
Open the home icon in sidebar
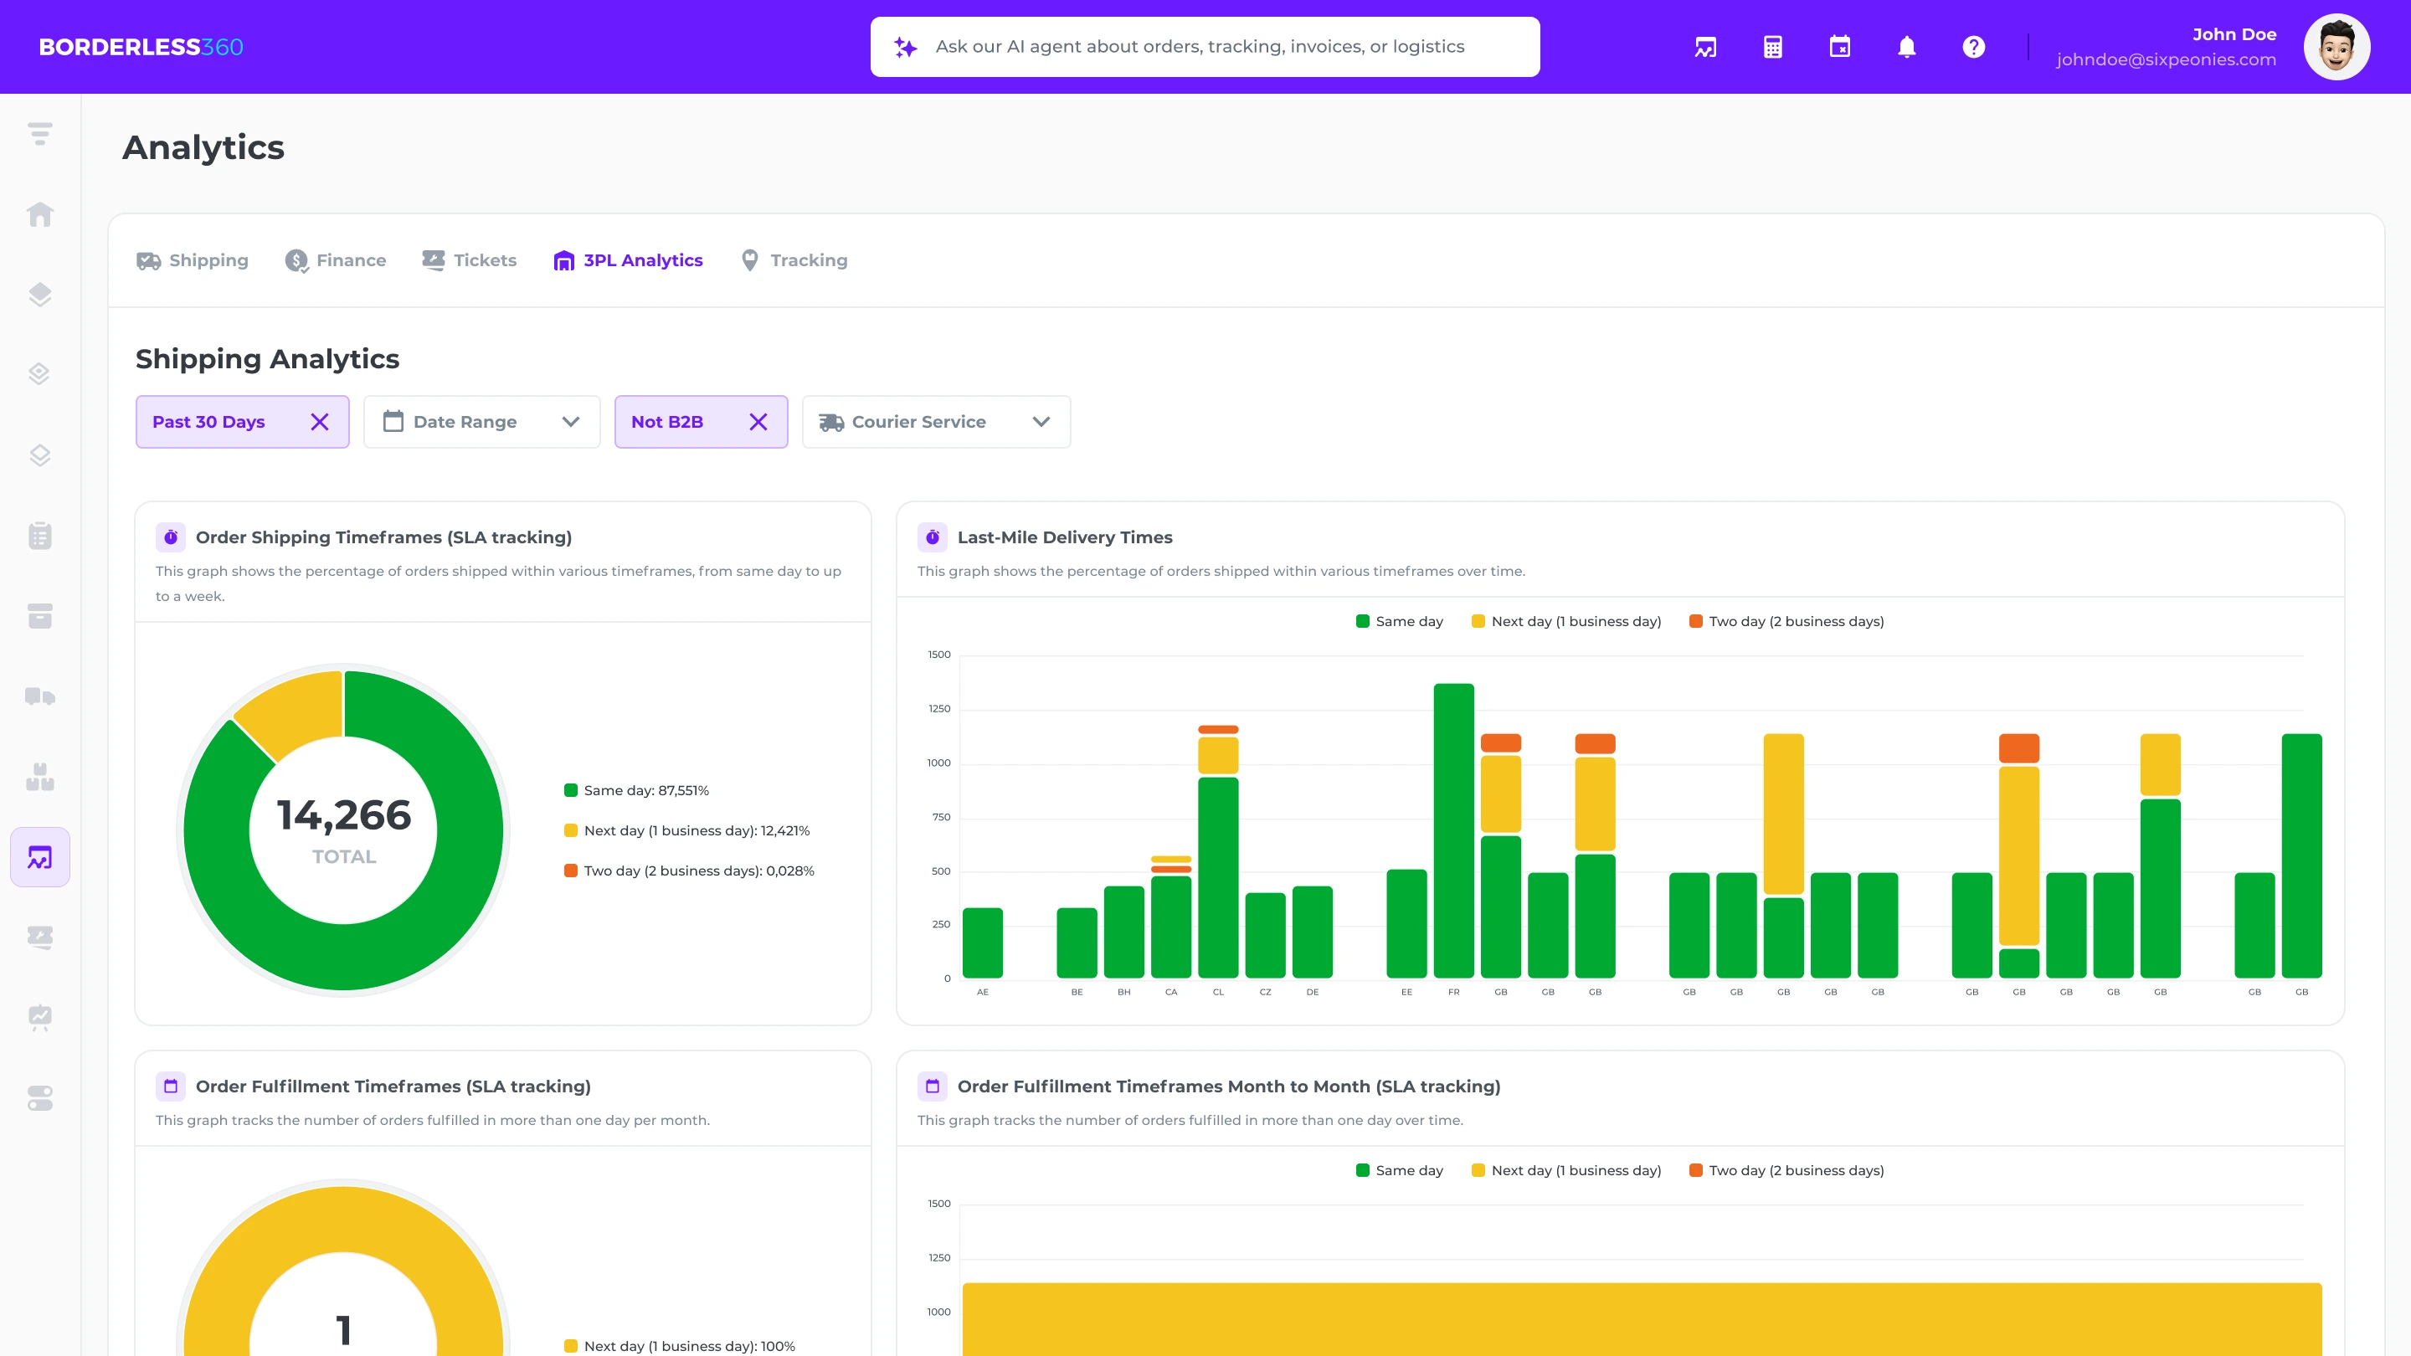39,214
